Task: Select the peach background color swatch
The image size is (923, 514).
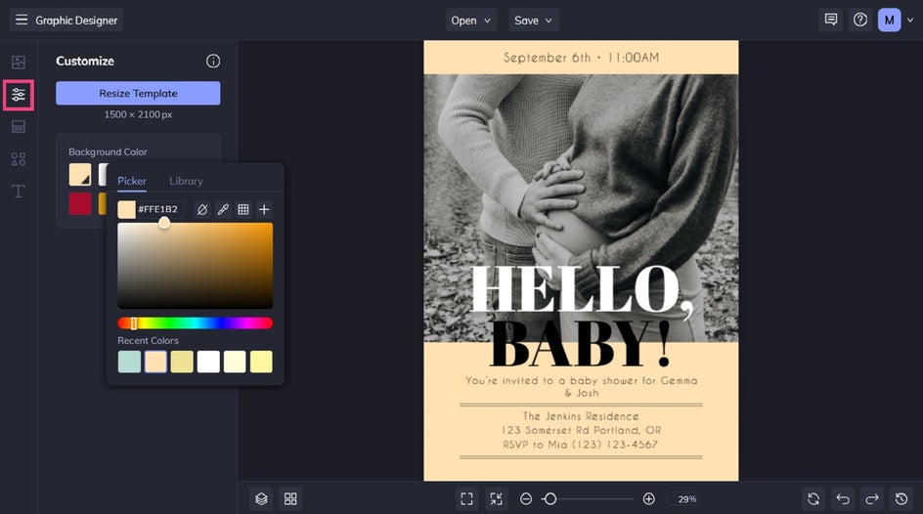Action: click(x=80, y=175)
